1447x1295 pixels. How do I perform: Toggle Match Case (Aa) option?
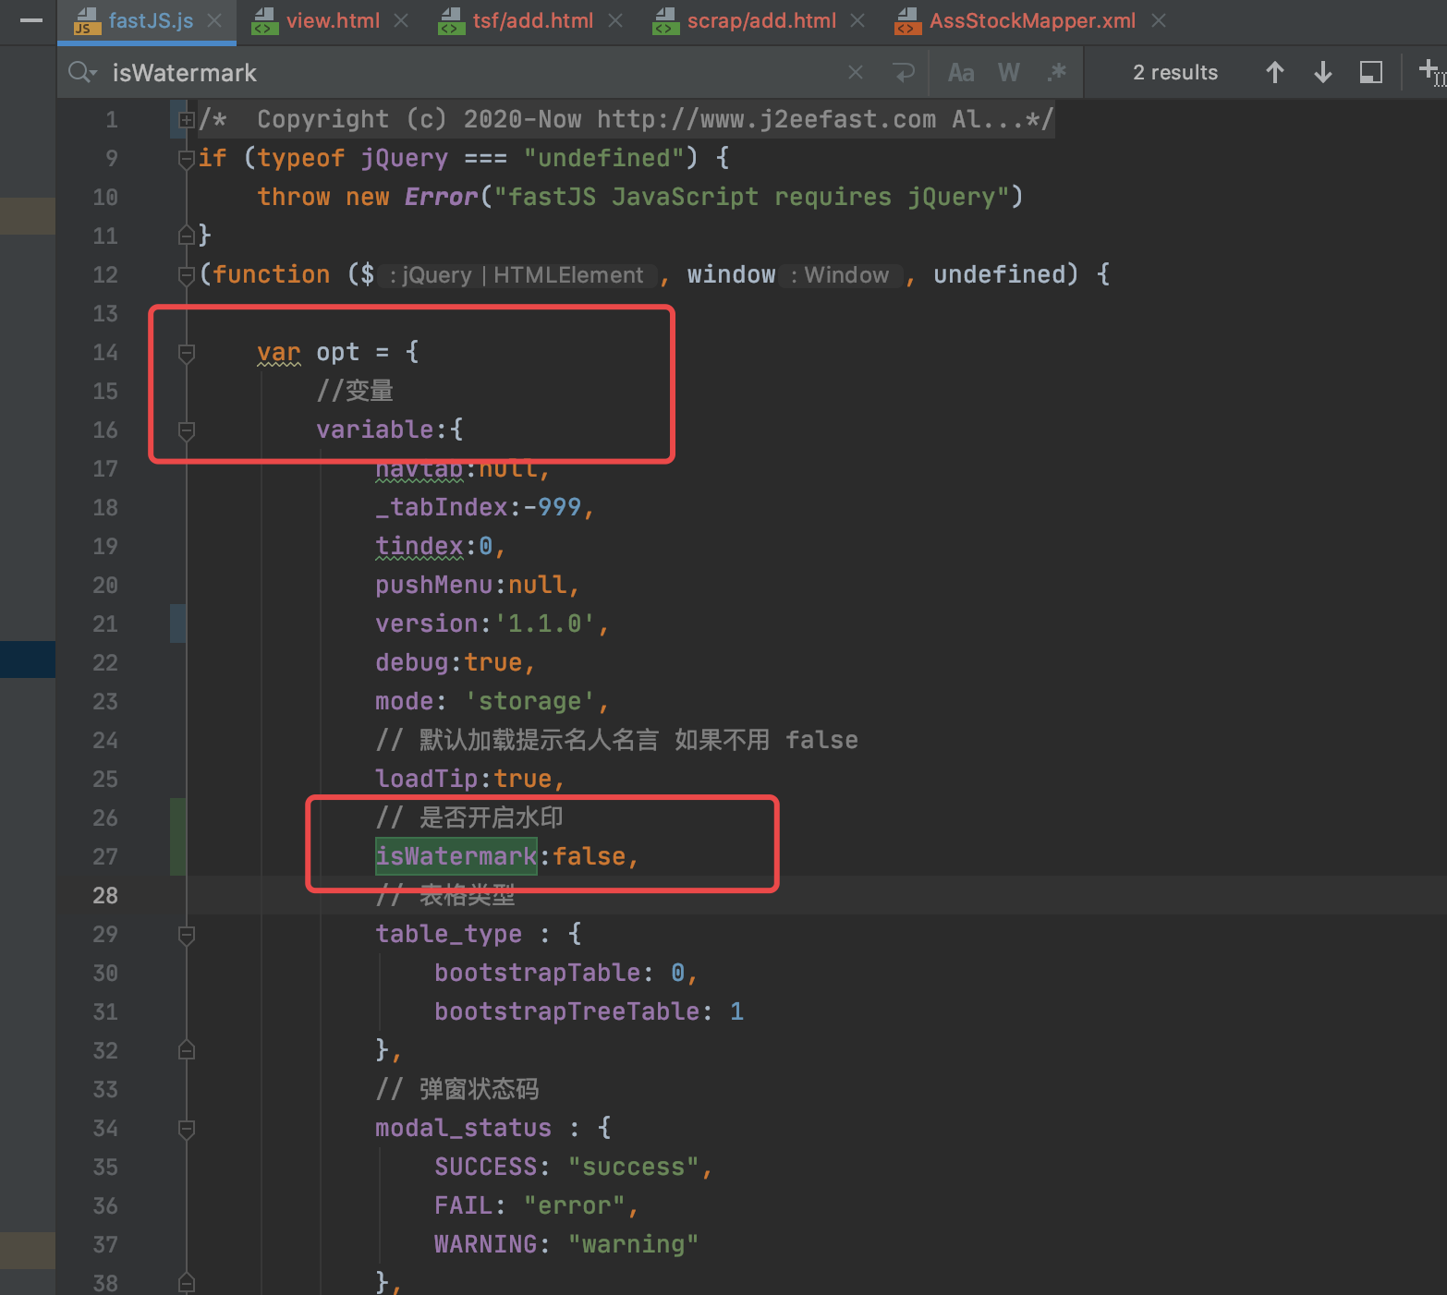(961, 72)
